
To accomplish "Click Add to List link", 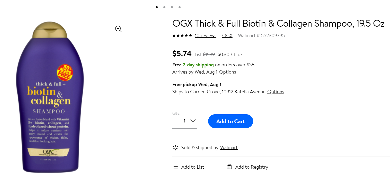I will tap(192, 167).
